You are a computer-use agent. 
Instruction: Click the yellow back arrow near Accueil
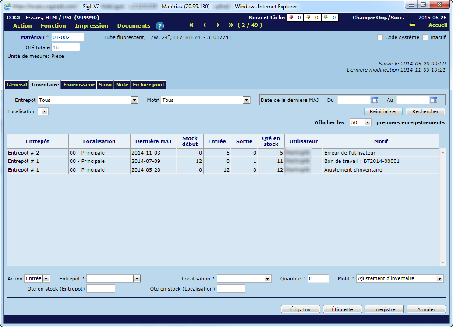coord(412,25)
